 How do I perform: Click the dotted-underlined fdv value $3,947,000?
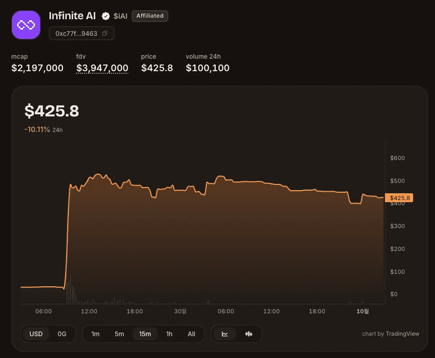click(102, 68)
